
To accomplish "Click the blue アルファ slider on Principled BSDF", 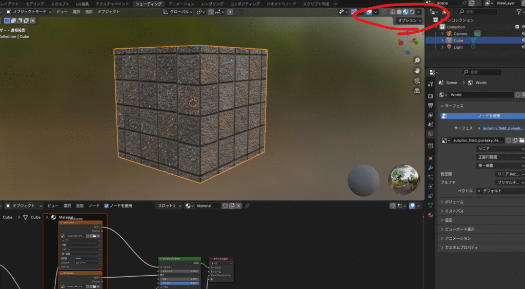I will [179, 283].
